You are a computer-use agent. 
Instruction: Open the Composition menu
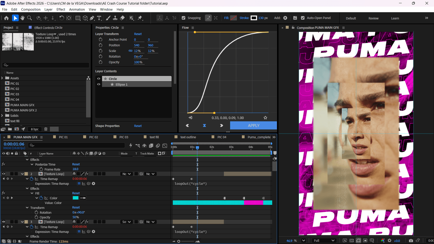(x=31, y=10)
